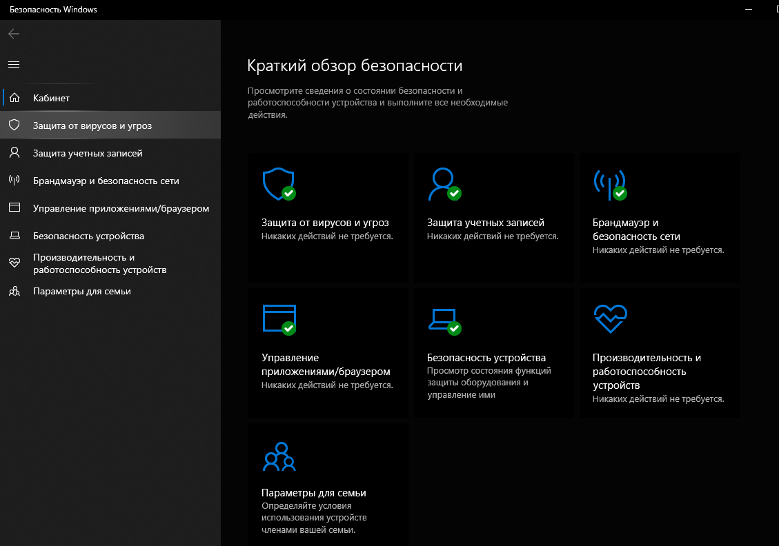
Task: Click the back arrow icon
Action: (x=14, y=34)
